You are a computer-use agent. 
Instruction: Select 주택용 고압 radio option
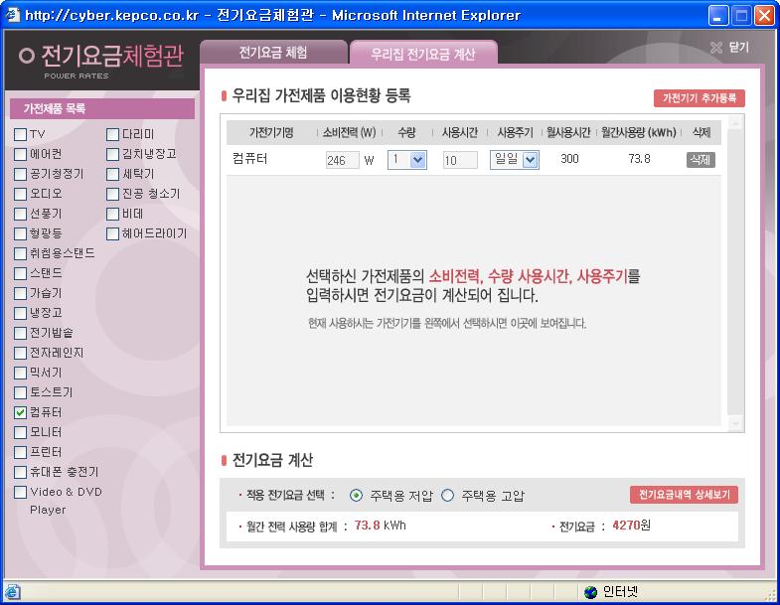click(448, 496)
